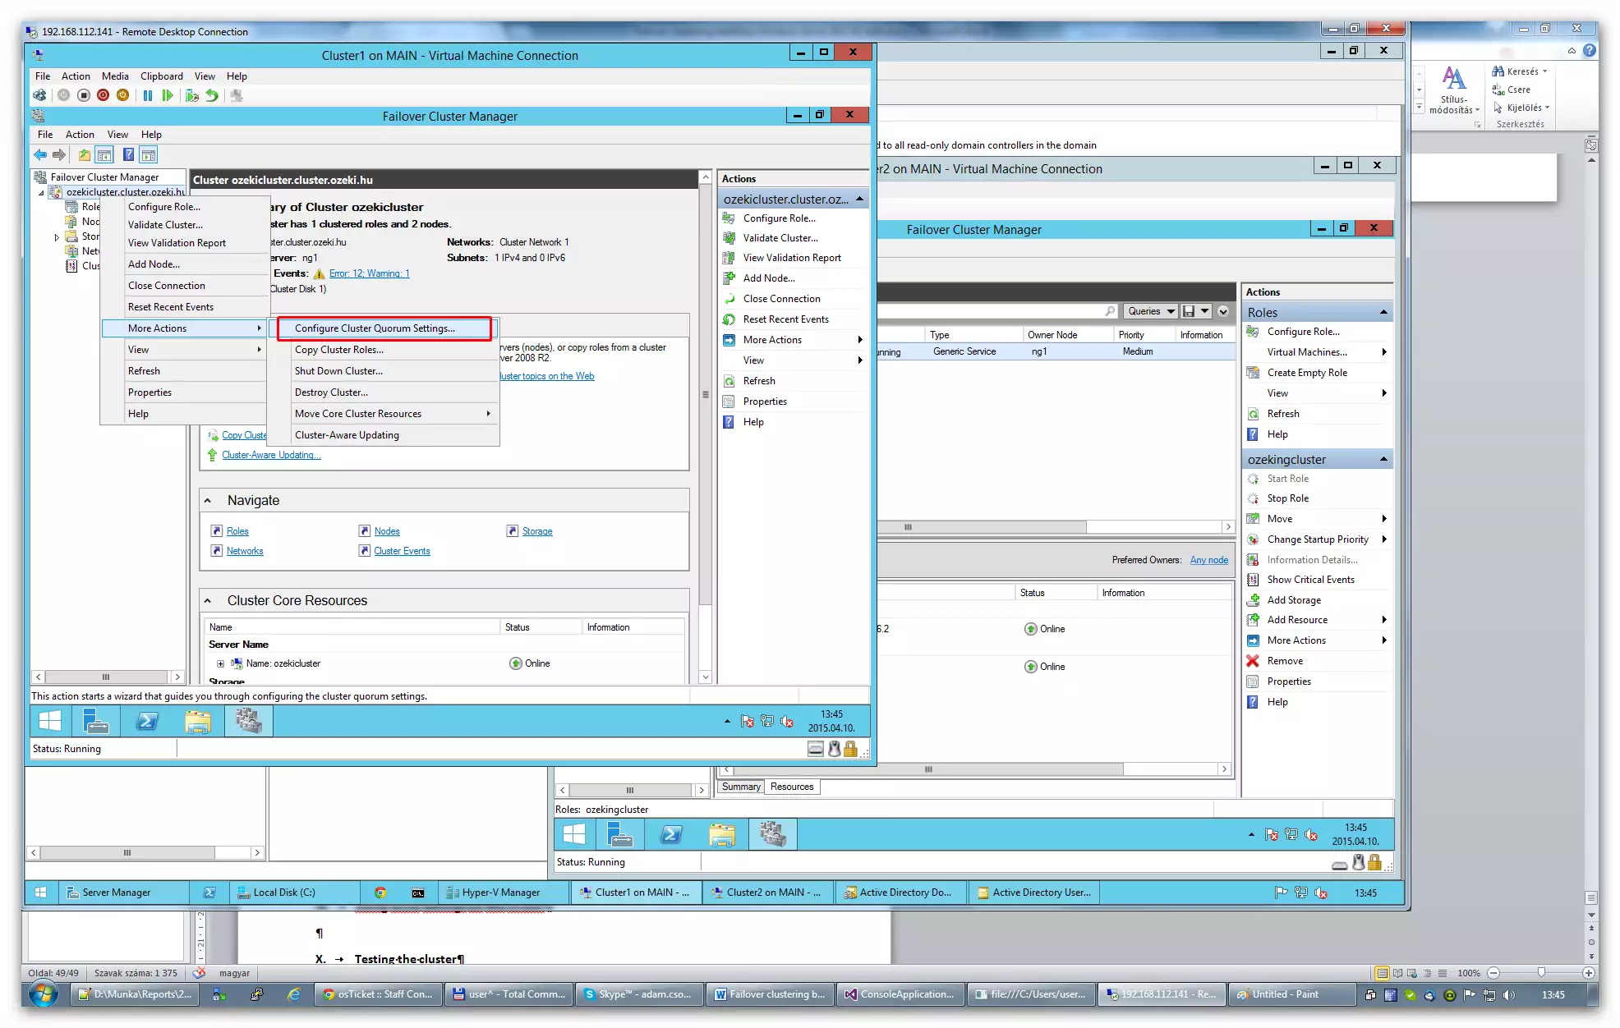
Task: Open Total Commander on Windows taskbar
Action: [x=509, y=994]
